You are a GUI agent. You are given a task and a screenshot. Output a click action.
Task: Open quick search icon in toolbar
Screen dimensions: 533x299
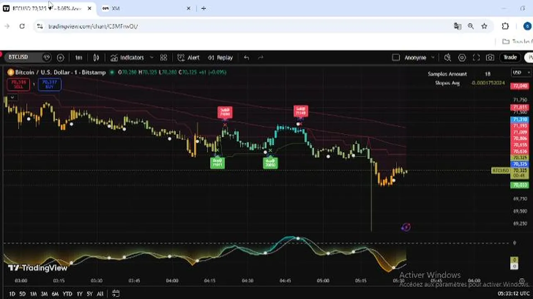[447, 58]
